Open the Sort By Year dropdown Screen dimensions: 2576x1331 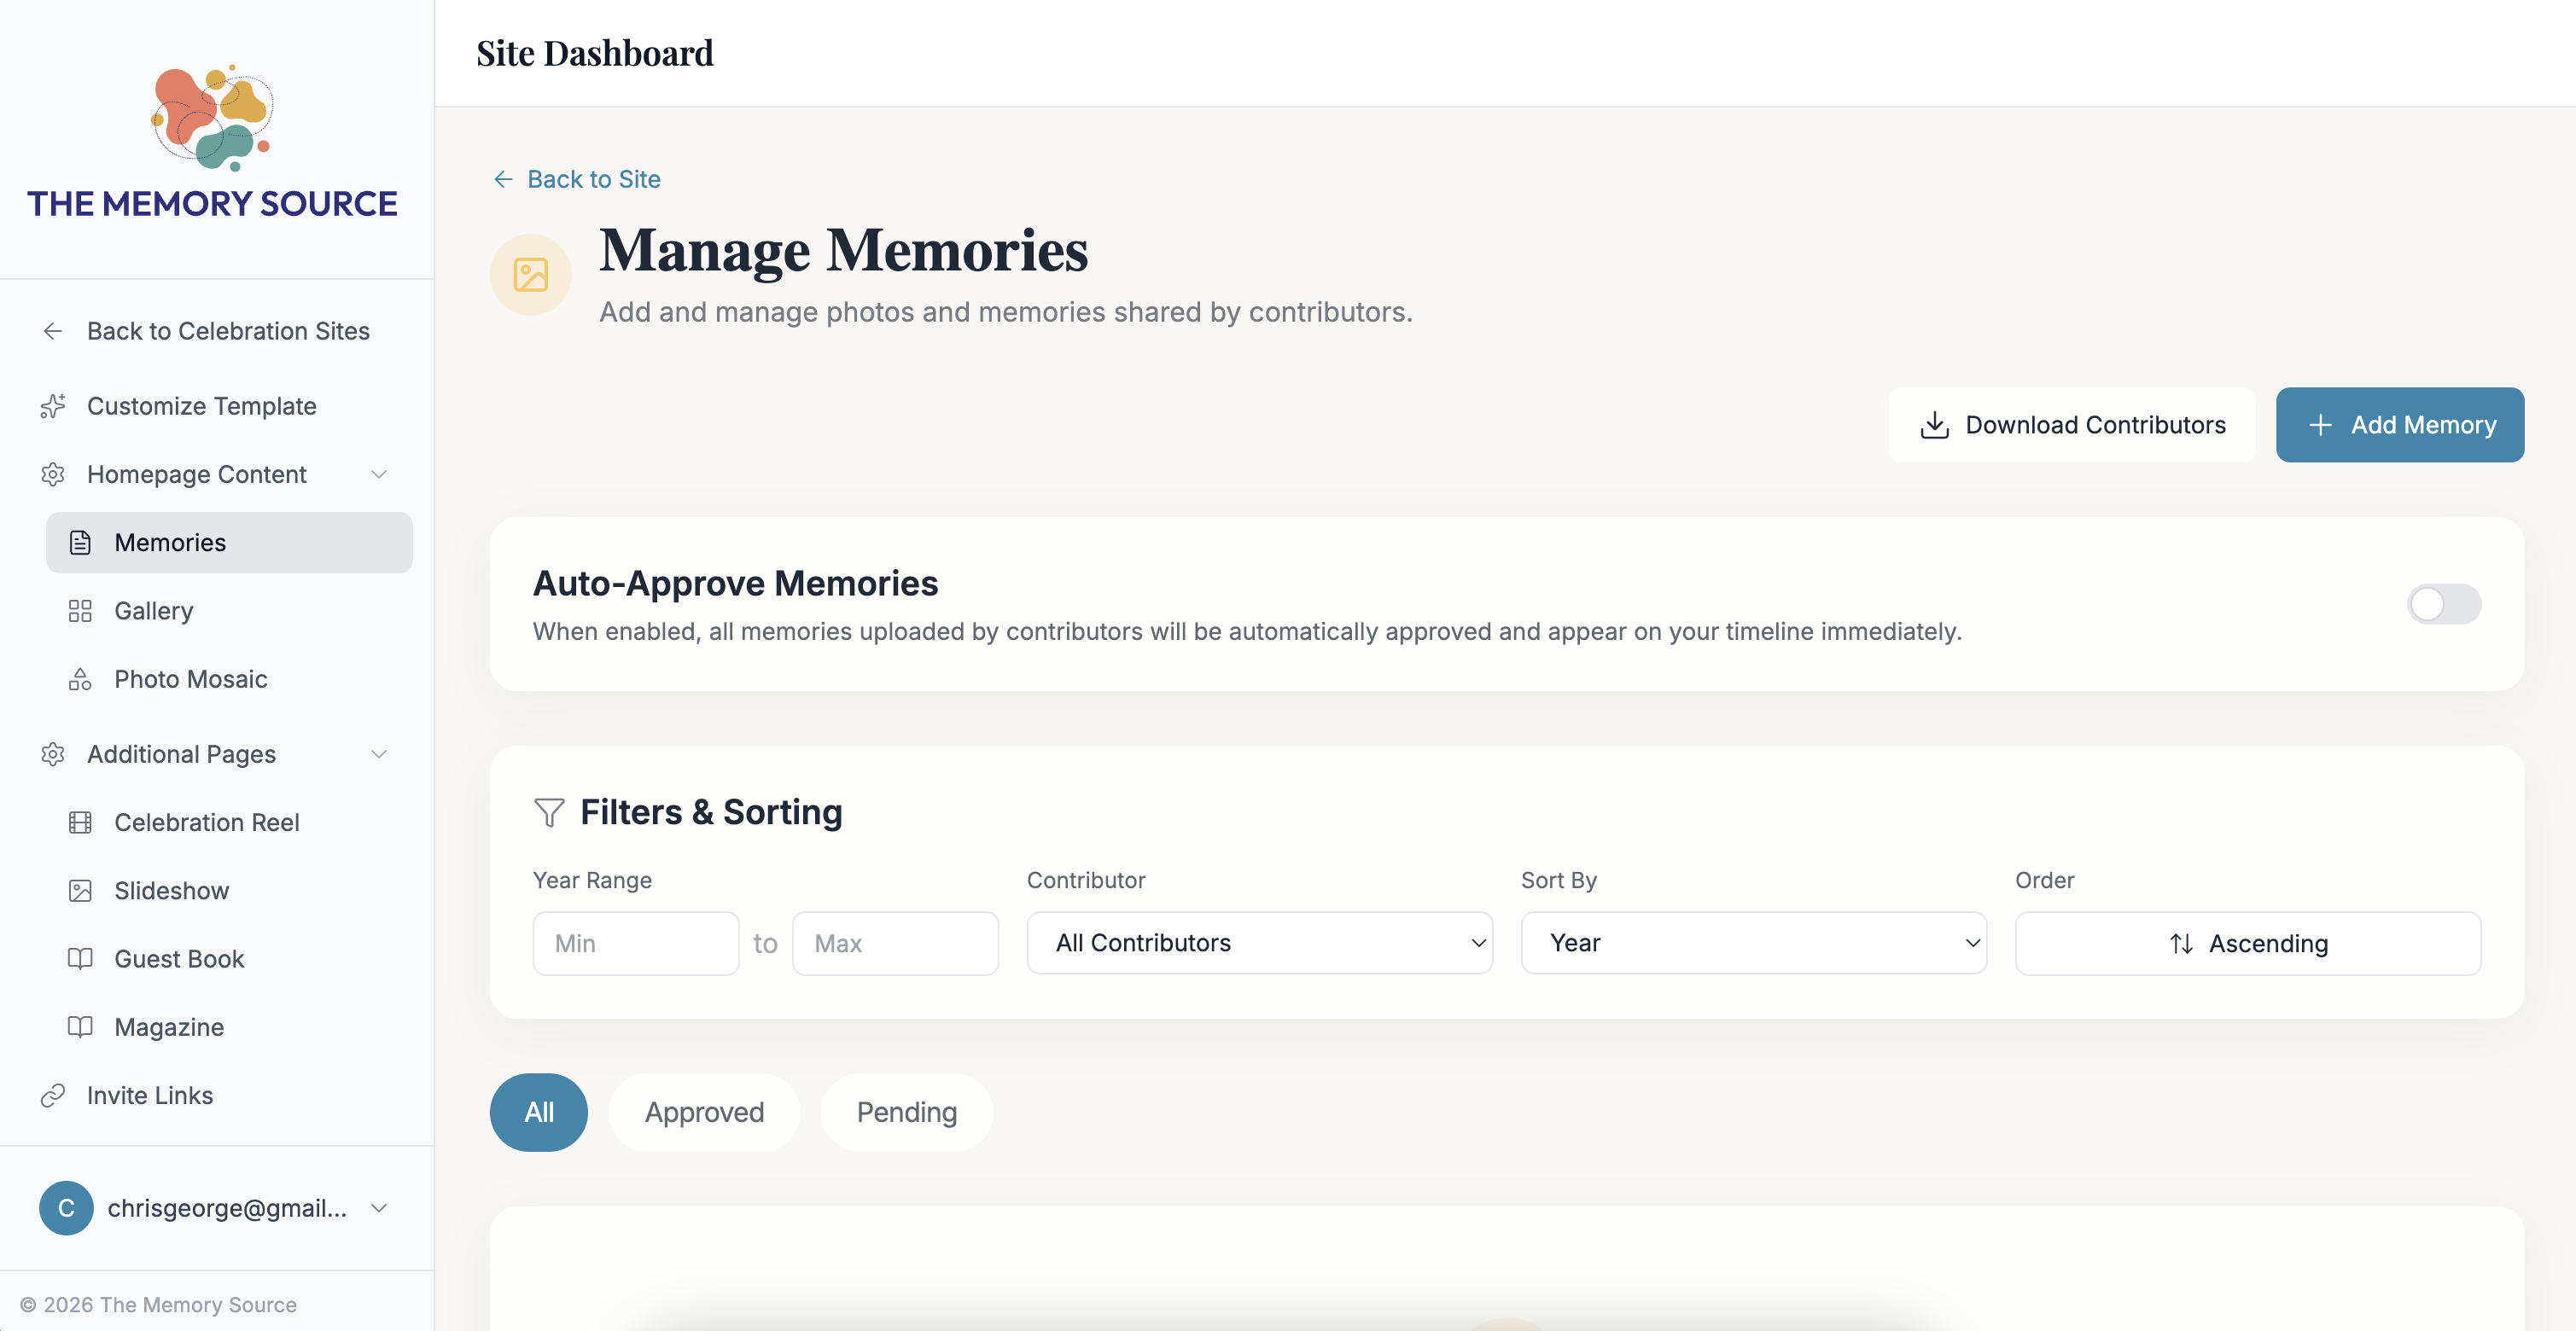coord(1753,942)
